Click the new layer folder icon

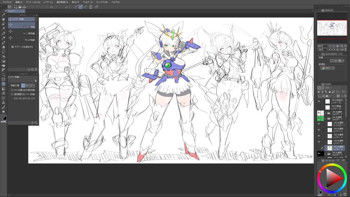coord(327,96)
